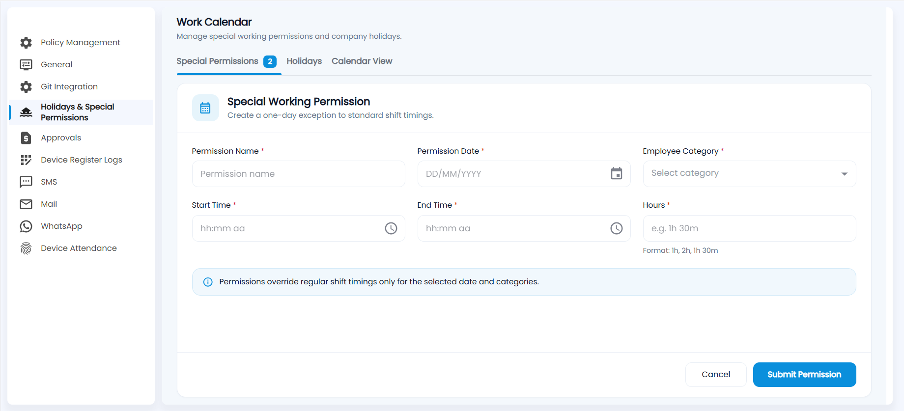
Task: Click the Cancel button
Action: point(716,375)
